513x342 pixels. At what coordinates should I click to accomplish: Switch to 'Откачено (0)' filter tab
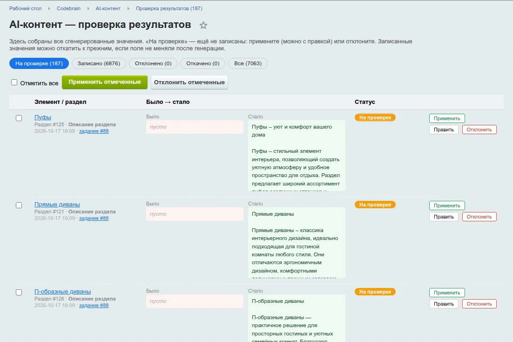coord(203,63)
